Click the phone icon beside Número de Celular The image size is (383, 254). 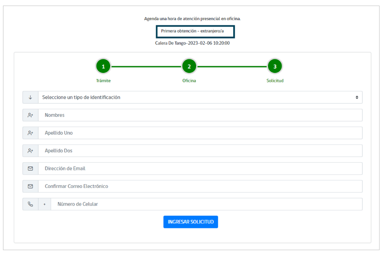pyautogui.click(x=30, y=204)
